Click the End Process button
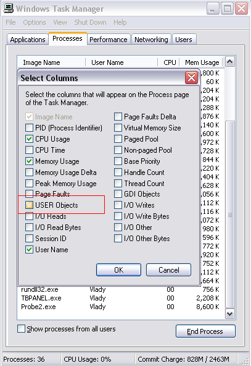Viewport: 251px width, 366px height. (x=205, y=331)
